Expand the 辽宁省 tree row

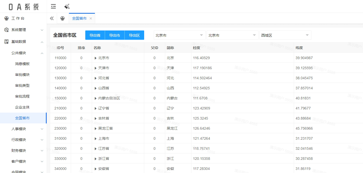[x=96, y=108]
